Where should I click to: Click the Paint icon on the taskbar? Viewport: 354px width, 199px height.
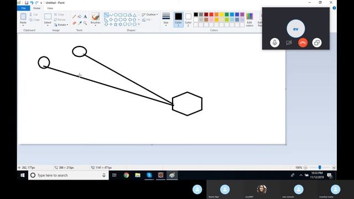[x=172, y=175]
